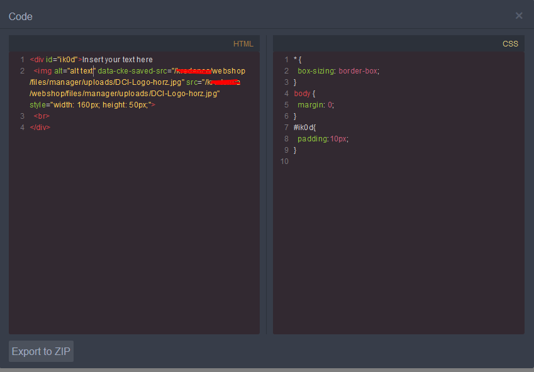Screen dimensions: 534x372
Task: Click closing brace on CSS line 3
Action: click(x=295, y=82)
